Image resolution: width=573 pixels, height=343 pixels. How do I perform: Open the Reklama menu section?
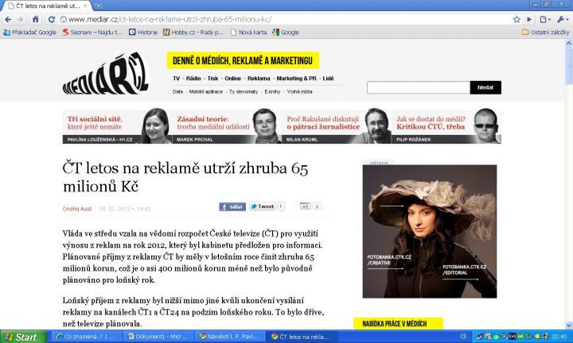pos(259,79)
